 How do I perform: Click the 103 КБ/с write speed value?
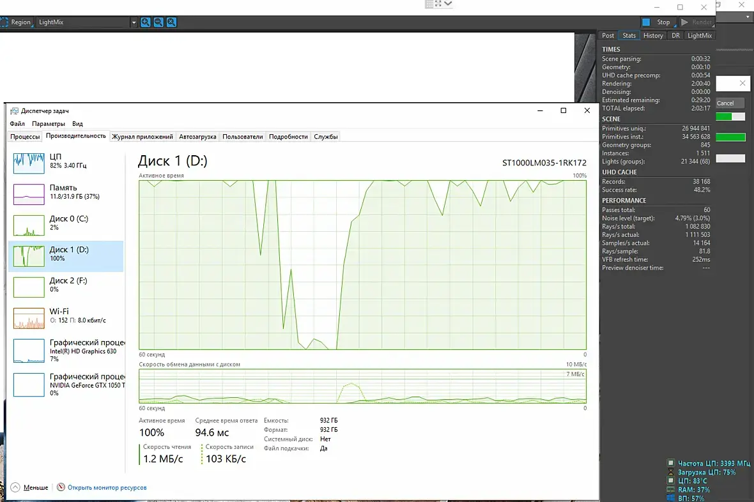pos(226,459)
